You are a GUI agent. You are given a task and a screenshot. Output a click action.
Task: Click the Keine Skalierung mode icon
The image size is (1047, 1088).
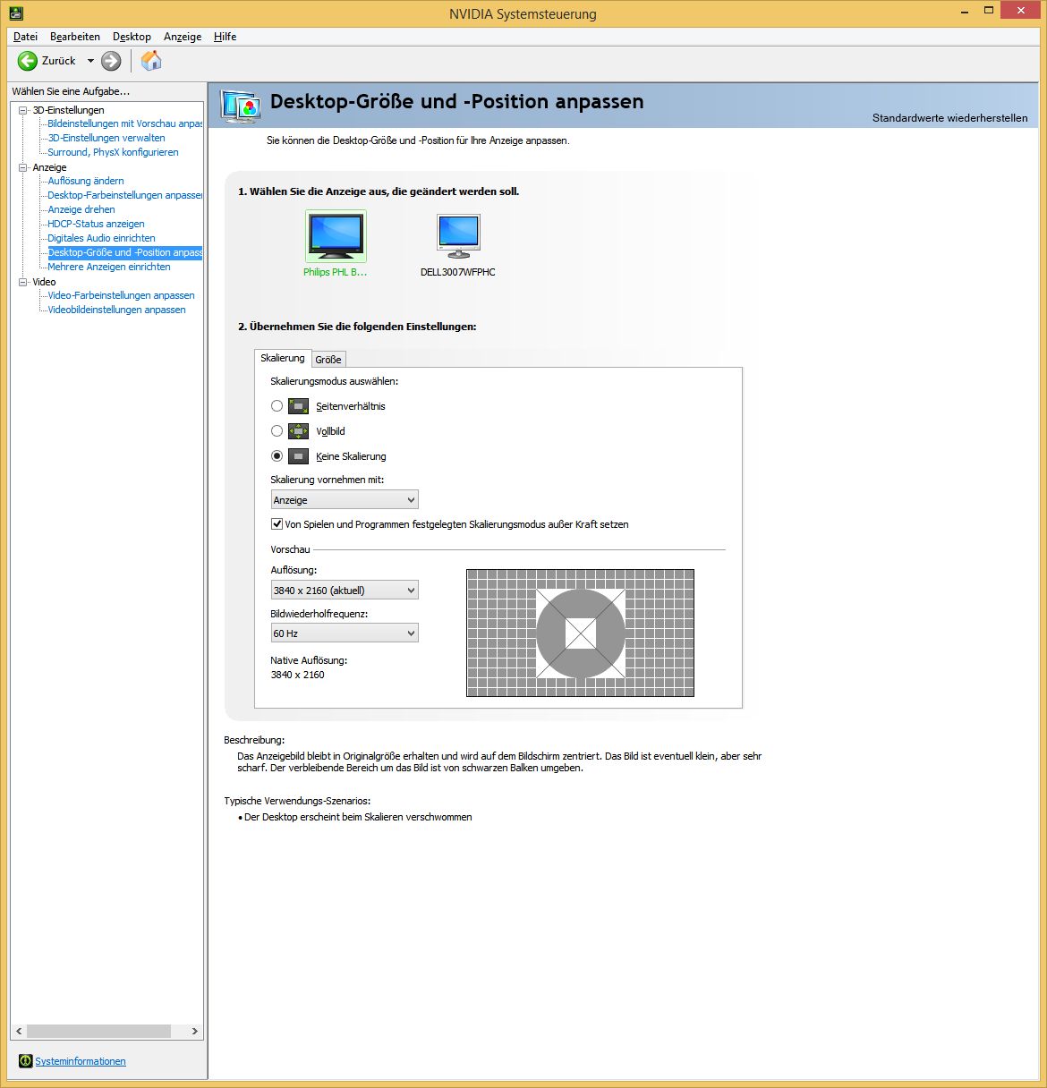298,456
